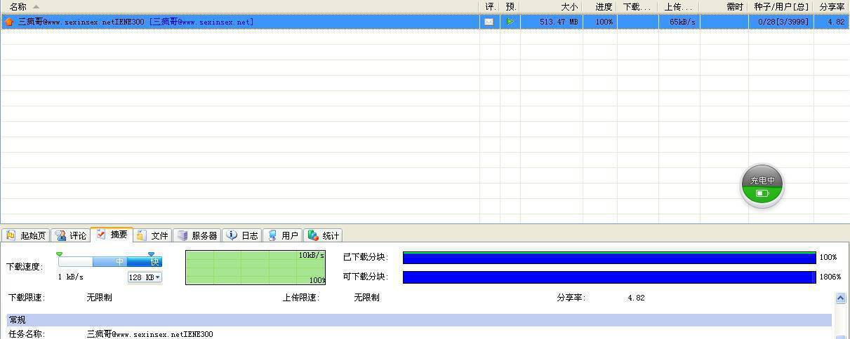This screenshot has height=339, width=850.
Task: Open the 日志 tab
Action: click(242, 235)
